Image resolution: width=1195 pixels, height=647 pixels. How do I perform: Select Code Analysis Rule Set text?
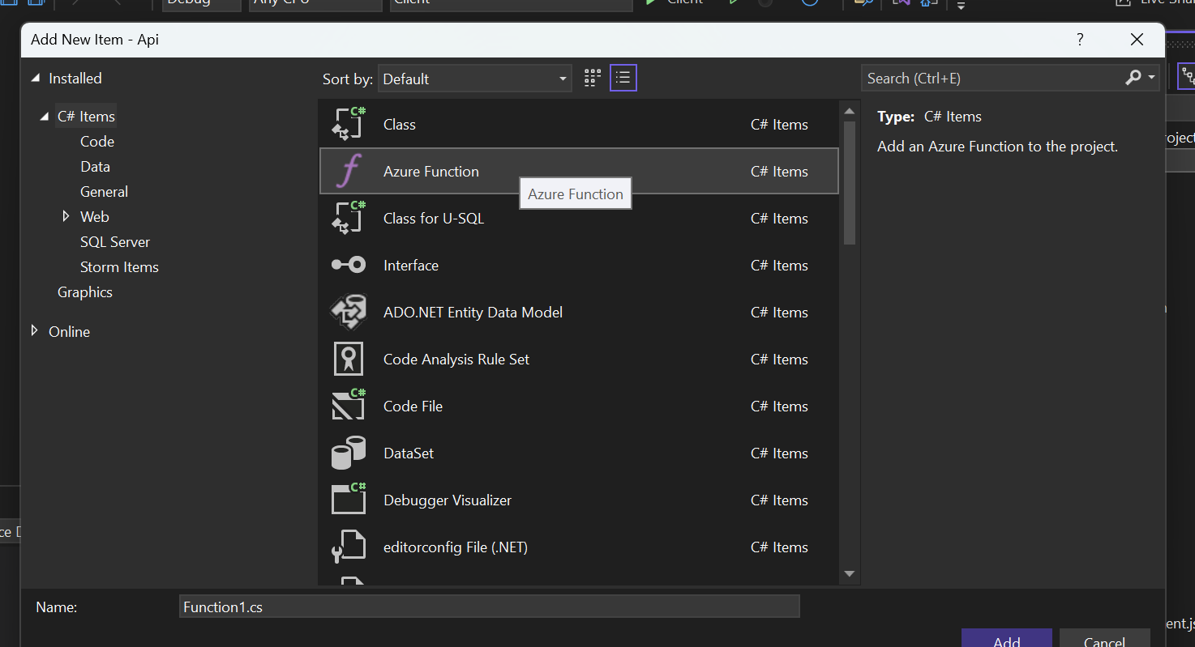[456, 360]
